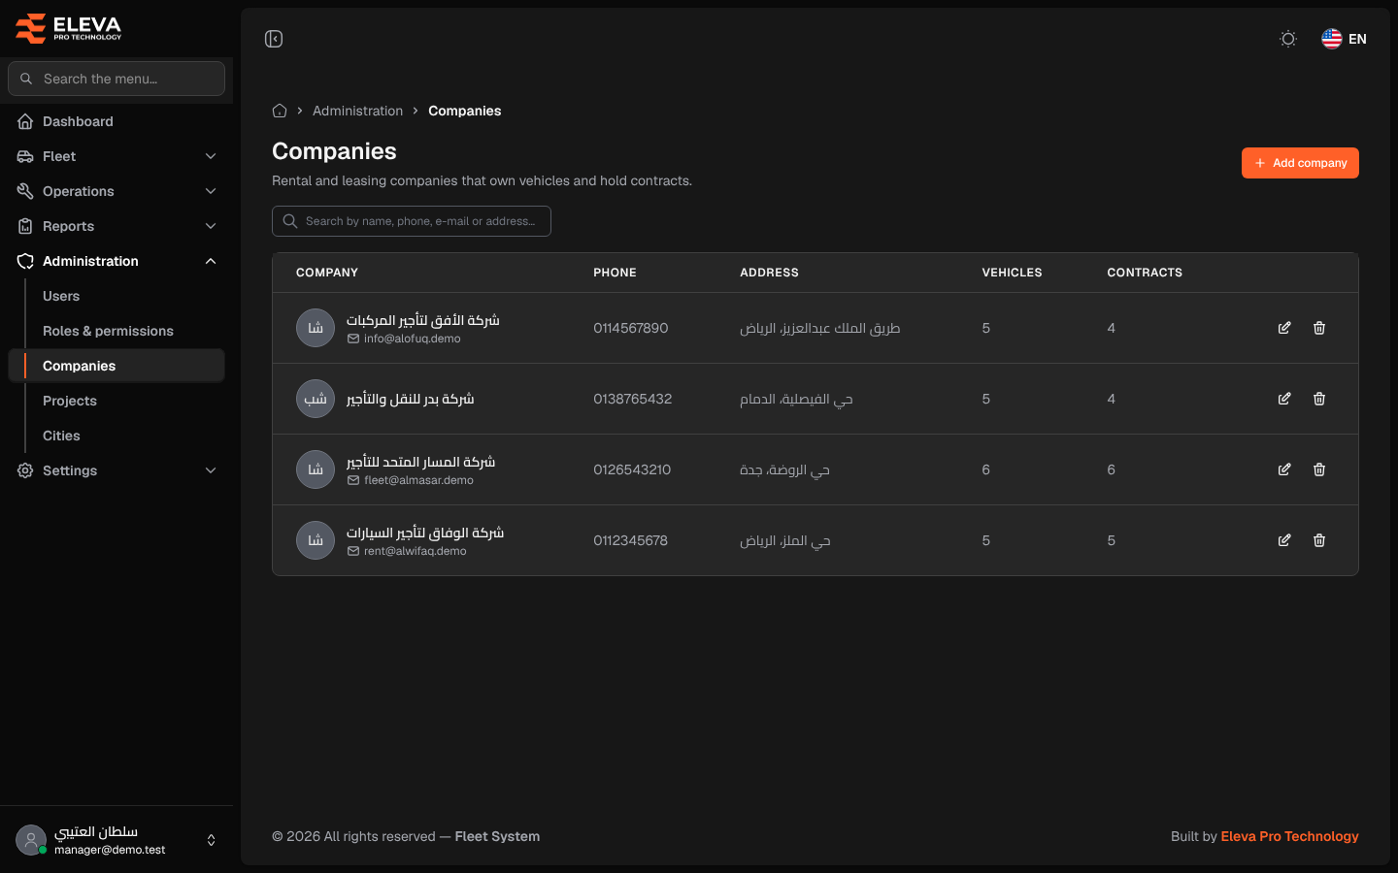Image resolution: width=1398 pixels, height=873 pixels.
Task: Open the user account switcher arrows
Action: coord(212,840)
